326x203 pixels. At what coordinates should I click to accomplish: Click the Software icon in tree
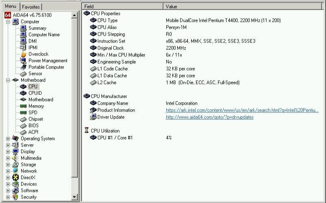(x=15, y=190)
